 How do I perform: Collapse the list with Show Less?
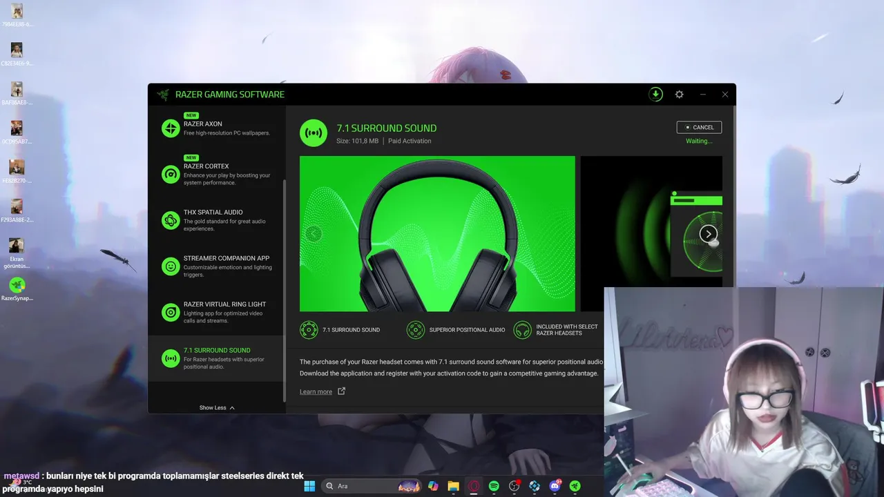pyautogui.click(x=217, y=407)
